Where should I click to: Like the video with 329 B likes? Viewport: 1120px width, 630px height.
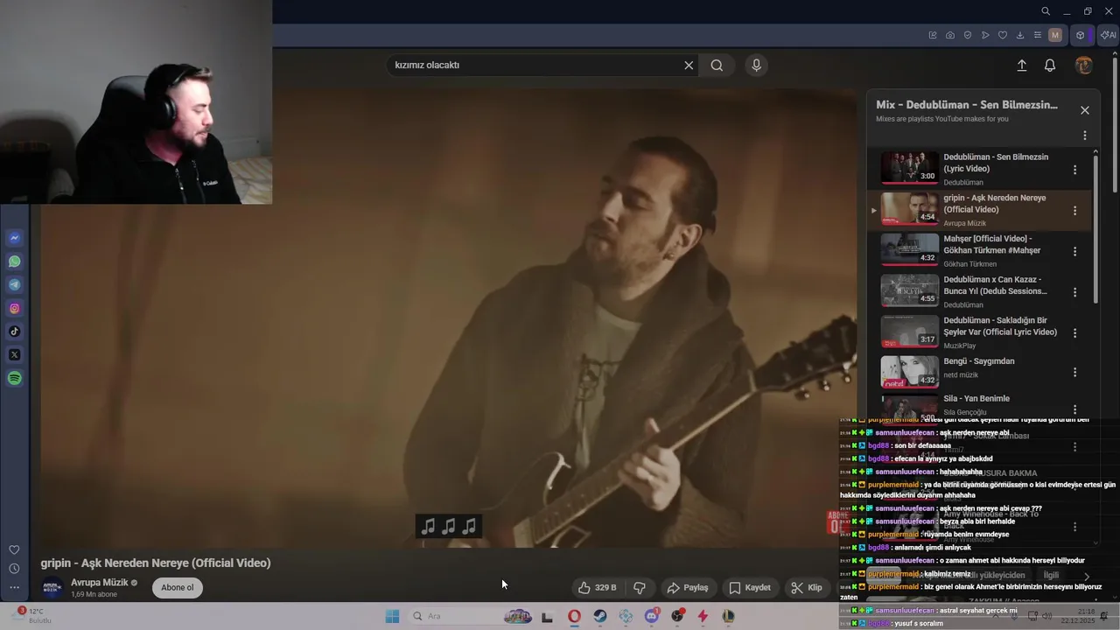(597, 588)
